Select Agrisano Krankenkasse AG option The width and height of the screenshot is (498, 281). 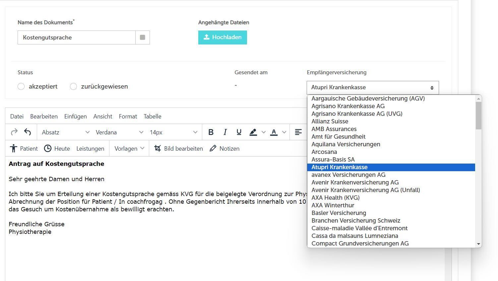tap(391, 106)
